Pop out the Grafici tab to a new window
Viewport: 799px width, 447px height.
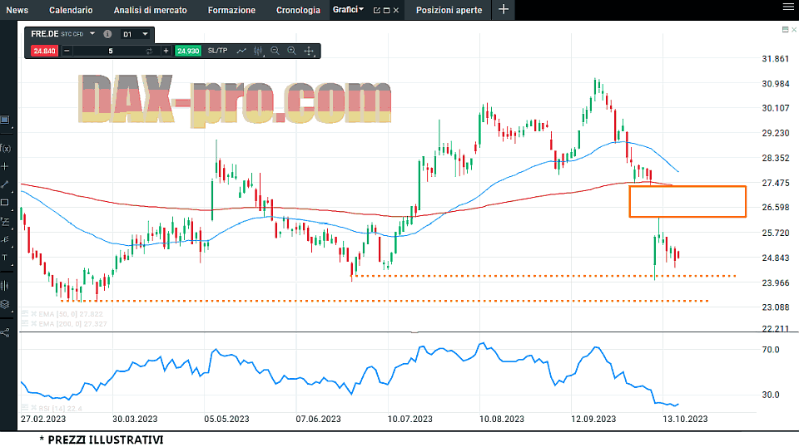point(377,10)
